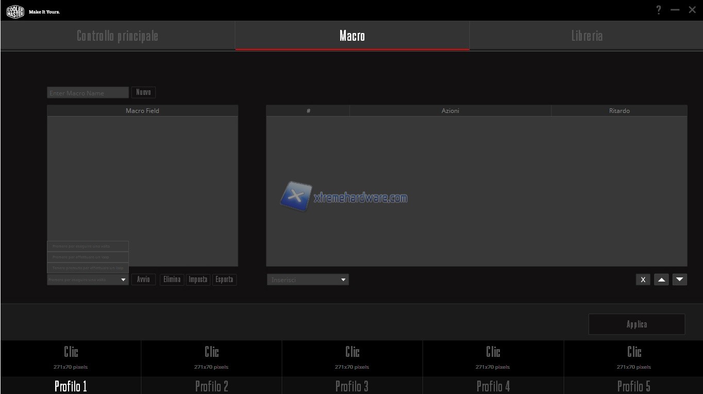This screenshot has height=394, width=703.
Task: Minimize the Cooler Master window
Action: coord(675,10)
